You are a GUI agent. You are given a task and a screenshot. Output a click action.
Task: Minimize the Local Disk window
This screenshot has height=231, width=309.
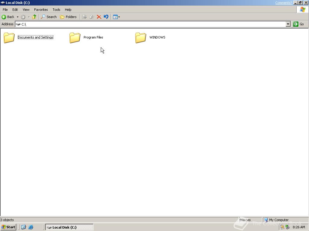click(295, 3)
